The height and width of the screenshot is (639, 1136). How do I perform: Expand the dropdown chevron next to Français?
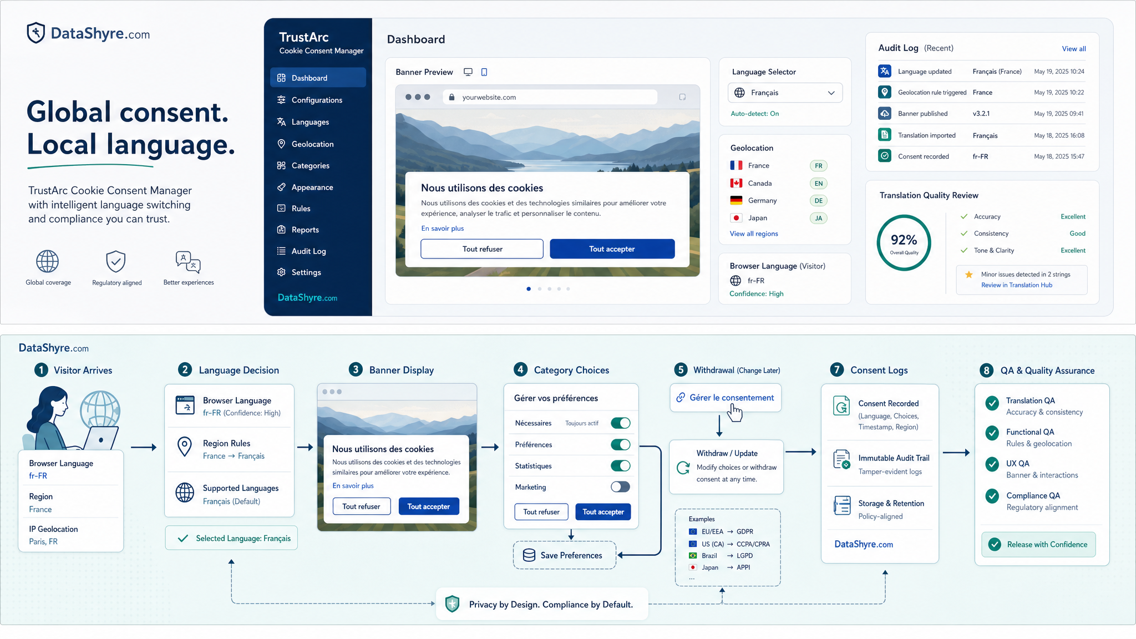(x=831, y=93)
